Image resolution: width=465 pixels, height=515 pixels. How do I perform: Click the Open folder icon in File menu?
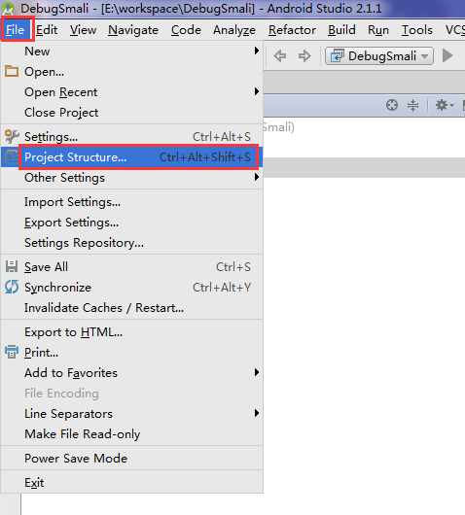(11, 71)
